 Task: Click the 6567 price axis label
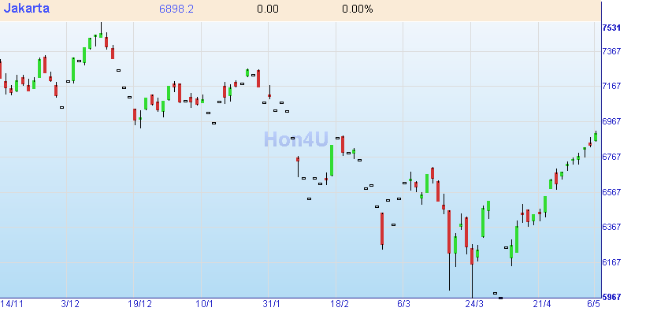[x=611, y=192]
